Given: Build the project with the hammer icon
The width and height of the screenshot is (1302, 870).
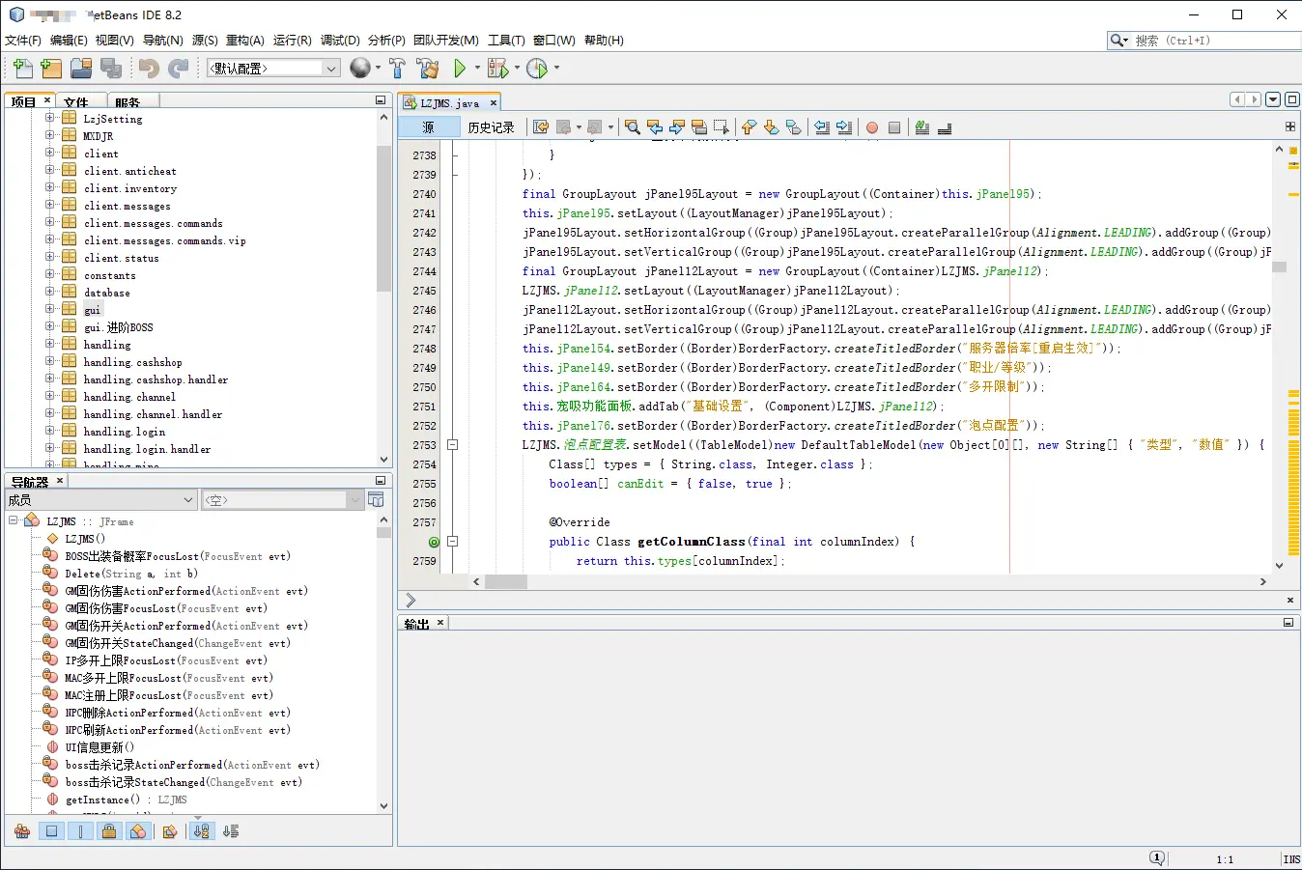Looking at the screenshot, I should coord(397,68).
